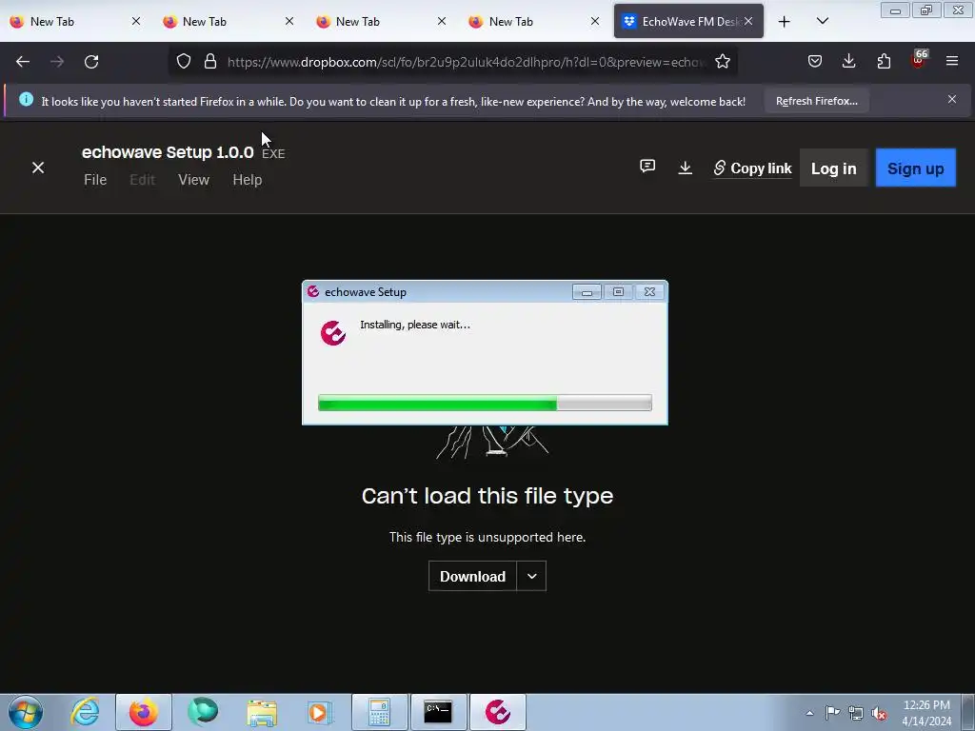Reload the Dropbox page
The height and width of the screenshot is (731, 975).
point(91,62)
